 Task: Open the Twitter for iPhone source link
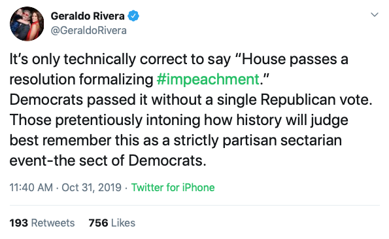pyautogui.click(x=173, y=187)
